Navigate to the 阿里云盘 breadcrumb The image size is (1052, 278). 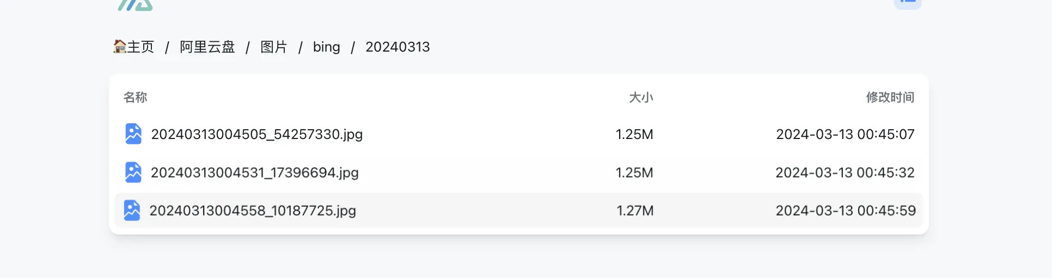pos(207,47)
